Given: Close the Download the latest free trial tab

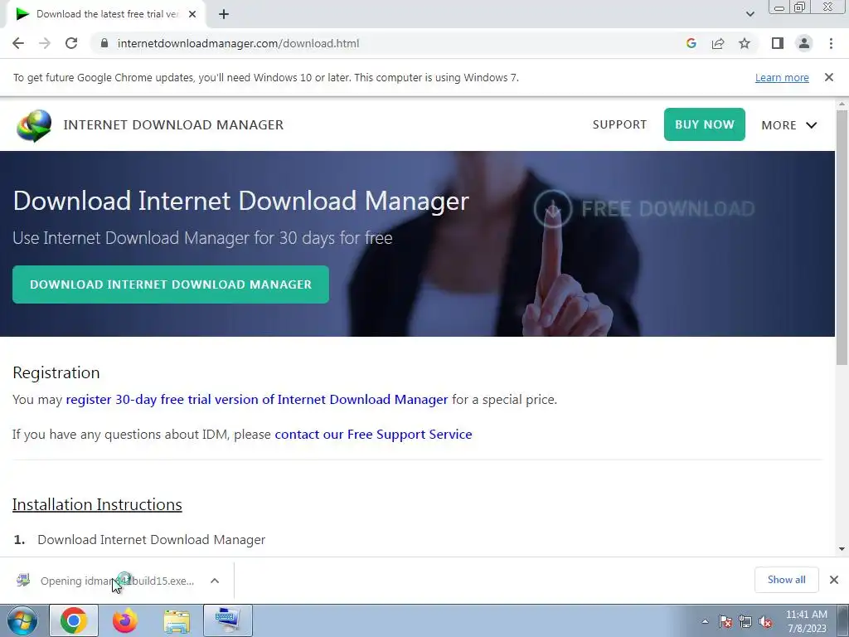Looking at the screenshot, I should [x=192, y=14].
